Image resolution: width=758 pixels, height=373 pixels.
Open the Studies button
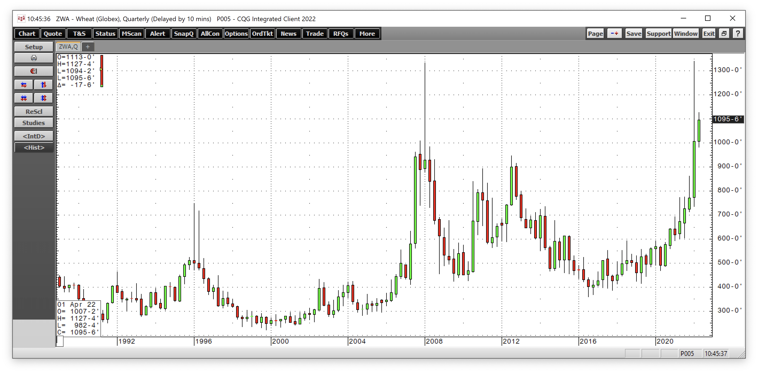[x=34, y=123]
